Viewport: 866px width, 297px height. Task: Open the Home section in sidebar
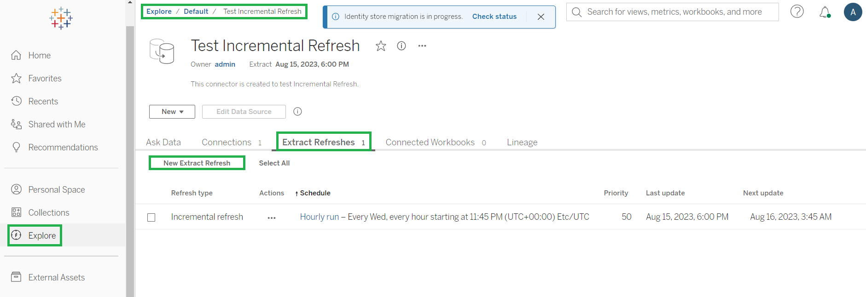point(39,55)
